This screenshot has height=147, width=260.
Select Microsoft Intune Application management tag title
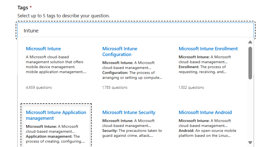(x=56, y=115)
